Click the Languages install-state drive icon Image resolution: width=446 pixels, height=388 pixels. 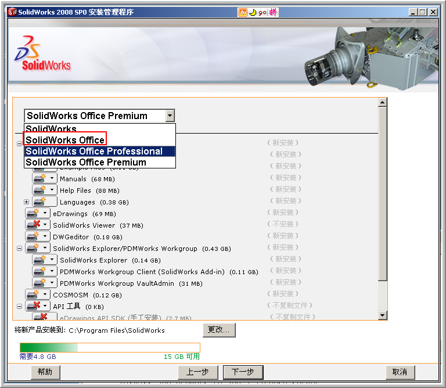(39, 202)
